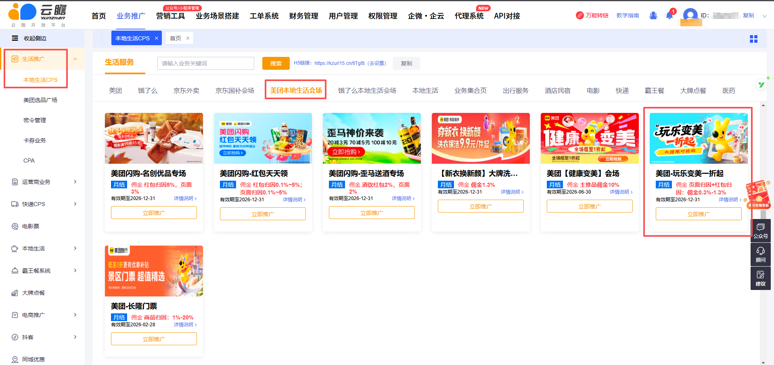Expand the 运营商业务 sidebar menu
774x365 pixels.
coord(75,182)
